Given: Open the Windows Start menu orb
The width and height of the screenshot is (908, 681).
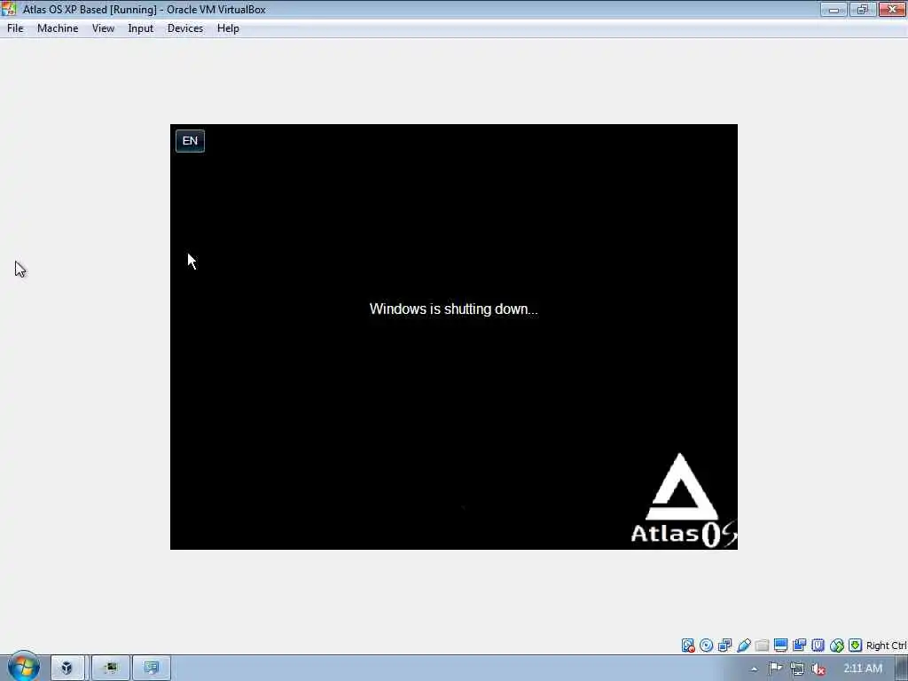Looking at the screenshot, I should pyautogui.click(x=23, y=668).
